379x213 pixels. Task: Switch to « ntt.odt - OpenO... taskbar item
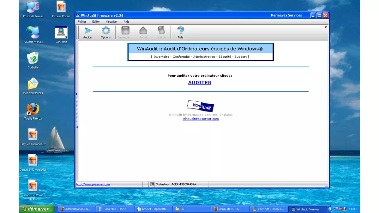click(x=268, y=209)
